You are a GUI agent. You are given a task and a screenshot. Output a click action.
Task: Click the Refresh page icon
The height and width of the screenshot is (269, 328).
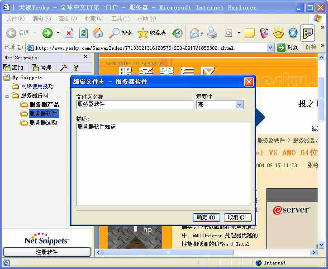pos(83,33)
